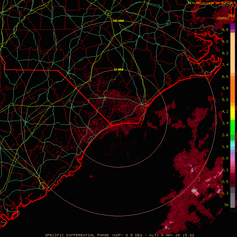This screenshot has height=237, width=237.
Task: Pick the purple top band of the color bar
Action: pyautogui.click(x=233, y=27)
